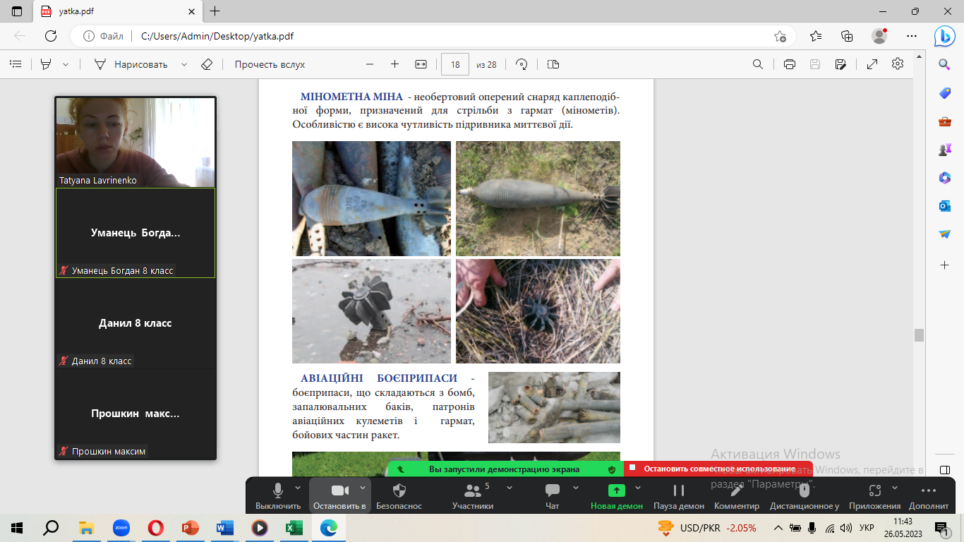Start a Новая демонстрация screen share
The height and width of the screenshot is (542, 964).
pyautogui.click(x=616, y=495)
